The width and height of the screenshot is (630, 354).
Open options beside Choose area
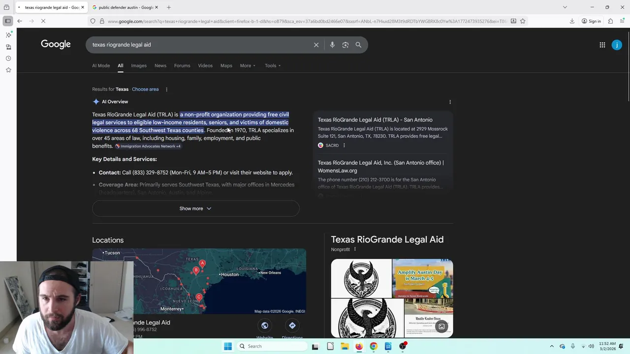[x=166, y=89]
